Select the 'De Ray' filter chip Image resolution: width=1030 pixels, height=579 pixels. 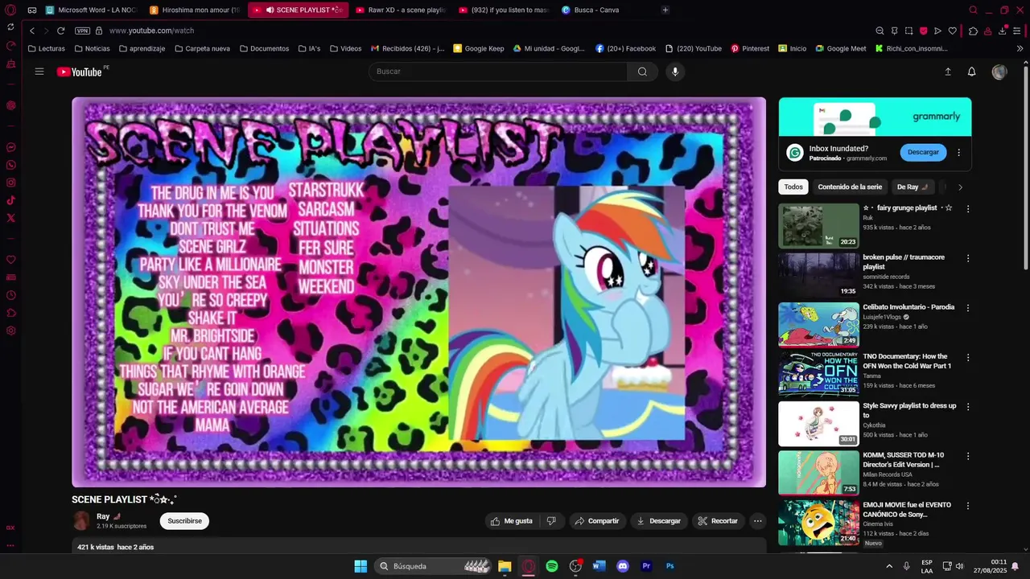pyautogui.click(x=913, y=187)
